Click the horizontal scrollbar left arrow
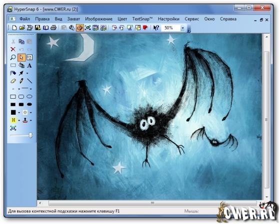Screen dimensions: 280x224 pos(40,203)
